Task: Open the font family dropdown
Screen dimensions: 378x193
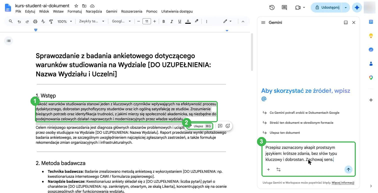Action: point(121,21)
